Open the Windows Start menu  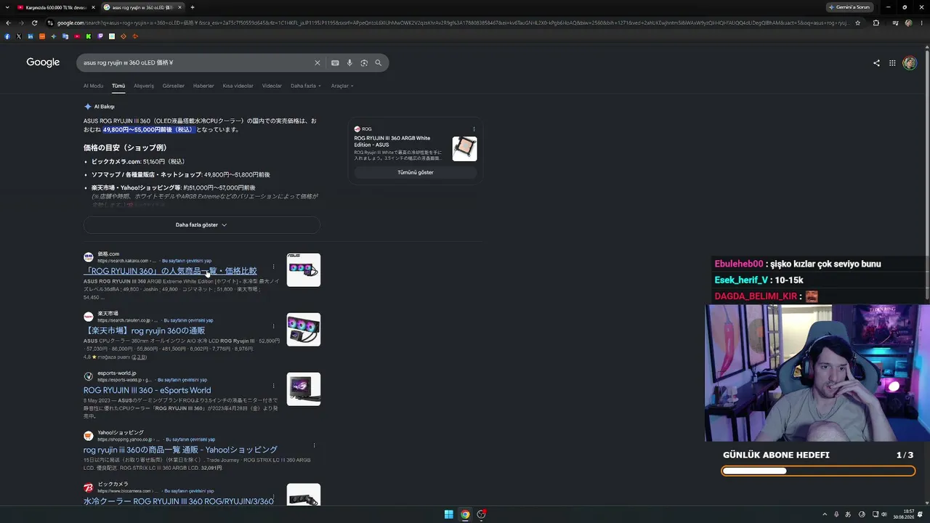tap(449, 514)
